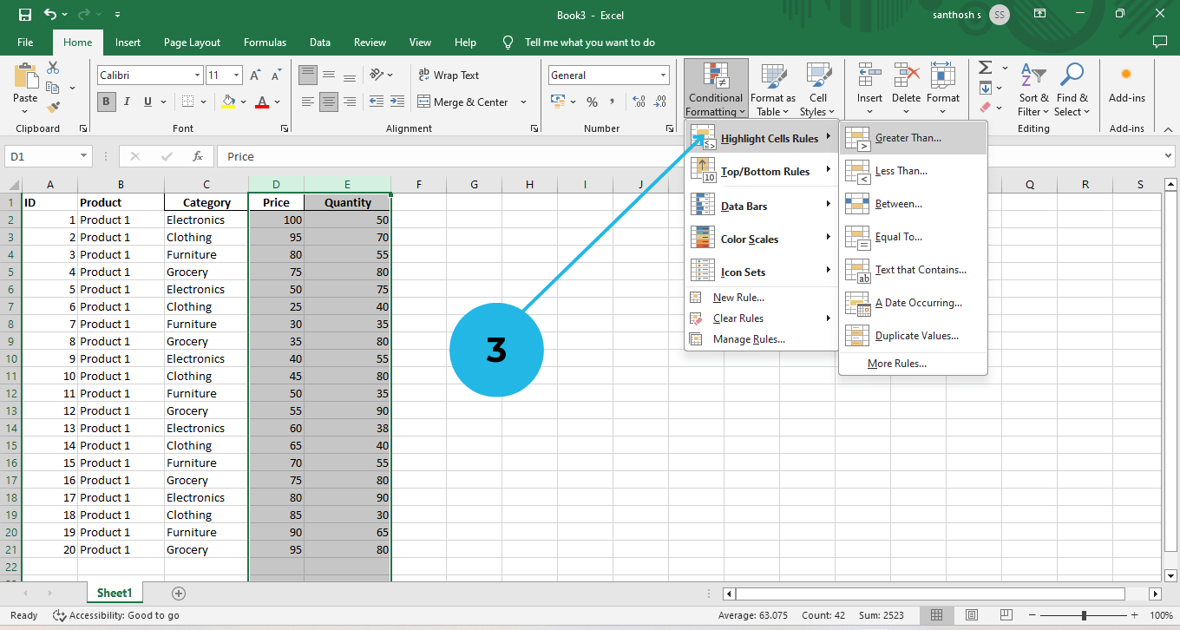Click the Percent Style icon
The image size is (1180, 630).
(593, 102)
